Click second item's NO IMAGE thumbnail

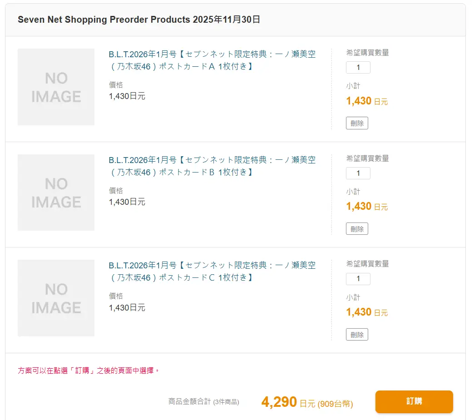click(56, 193)
